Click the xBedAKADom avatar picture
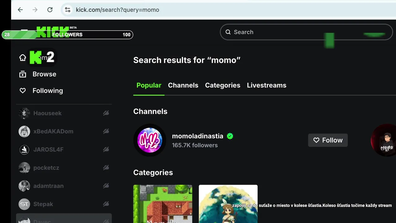This screenshot has width=396, height=223. (24, 131)
